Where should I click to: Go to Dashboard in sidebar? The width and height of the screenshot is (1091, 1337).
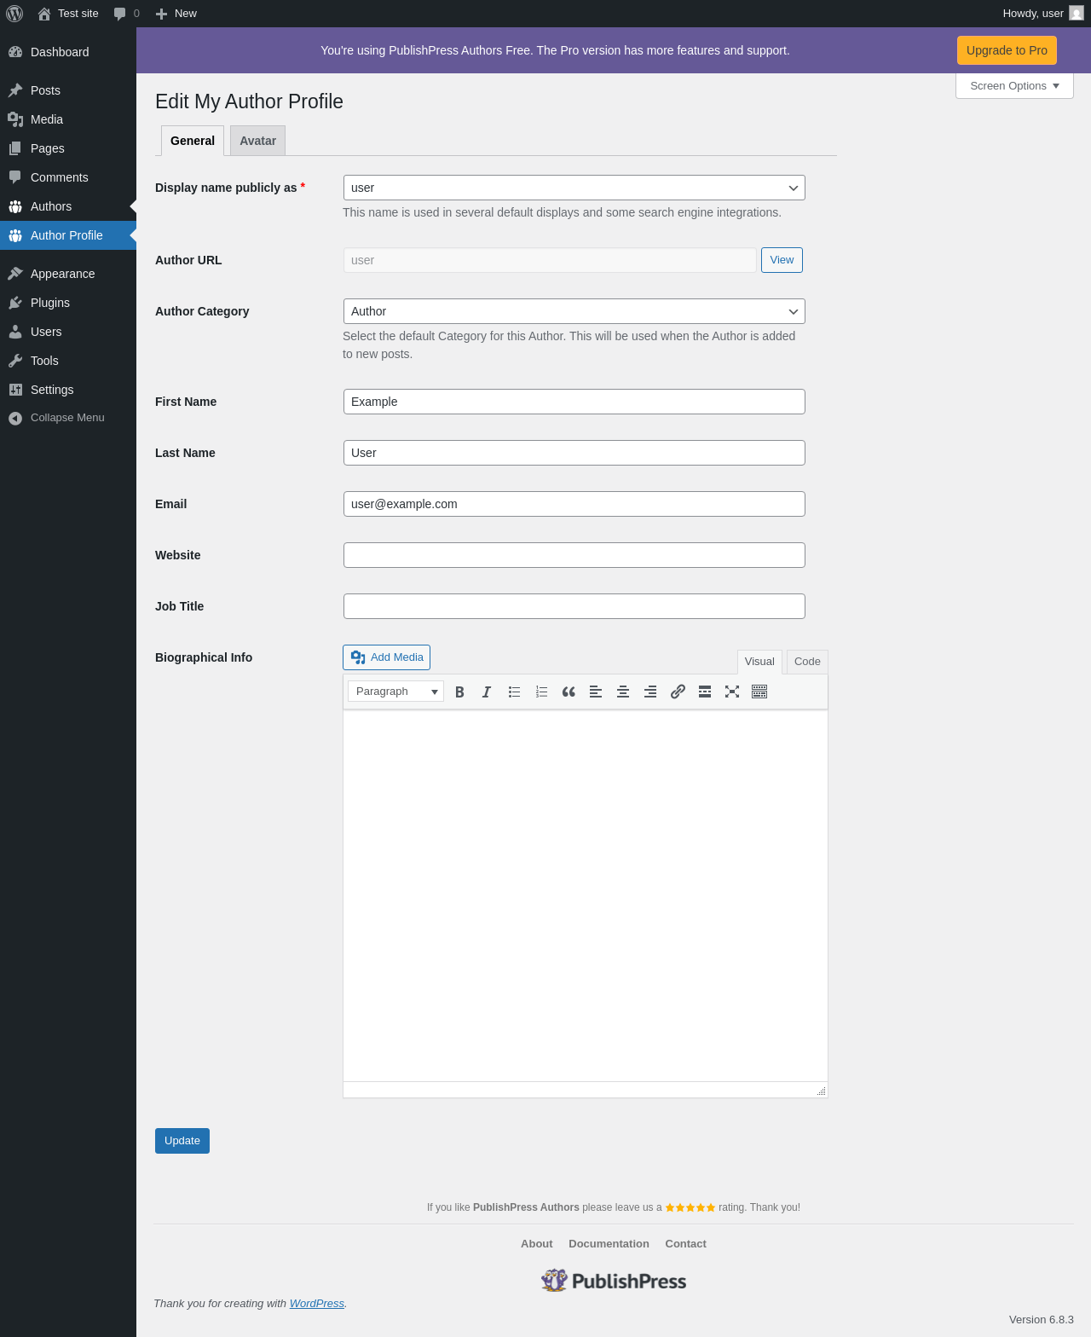tap(68, 52)
